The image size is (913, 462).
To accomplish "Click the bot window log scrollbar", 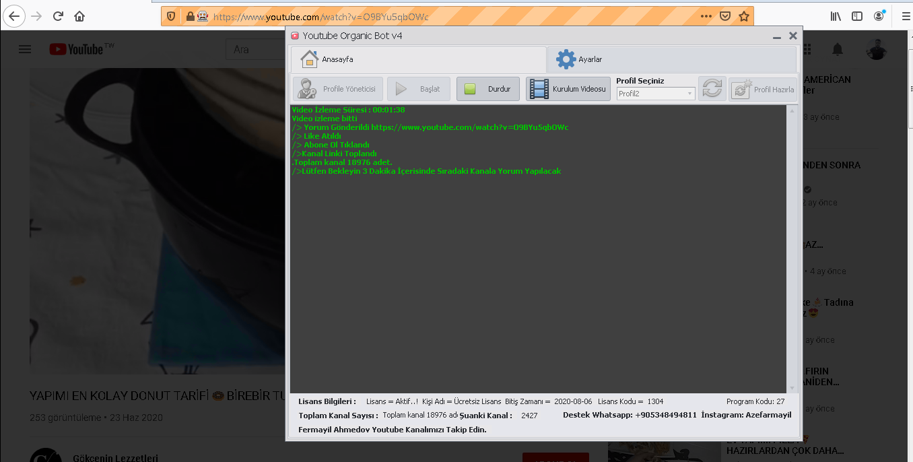I will point(792,249).
